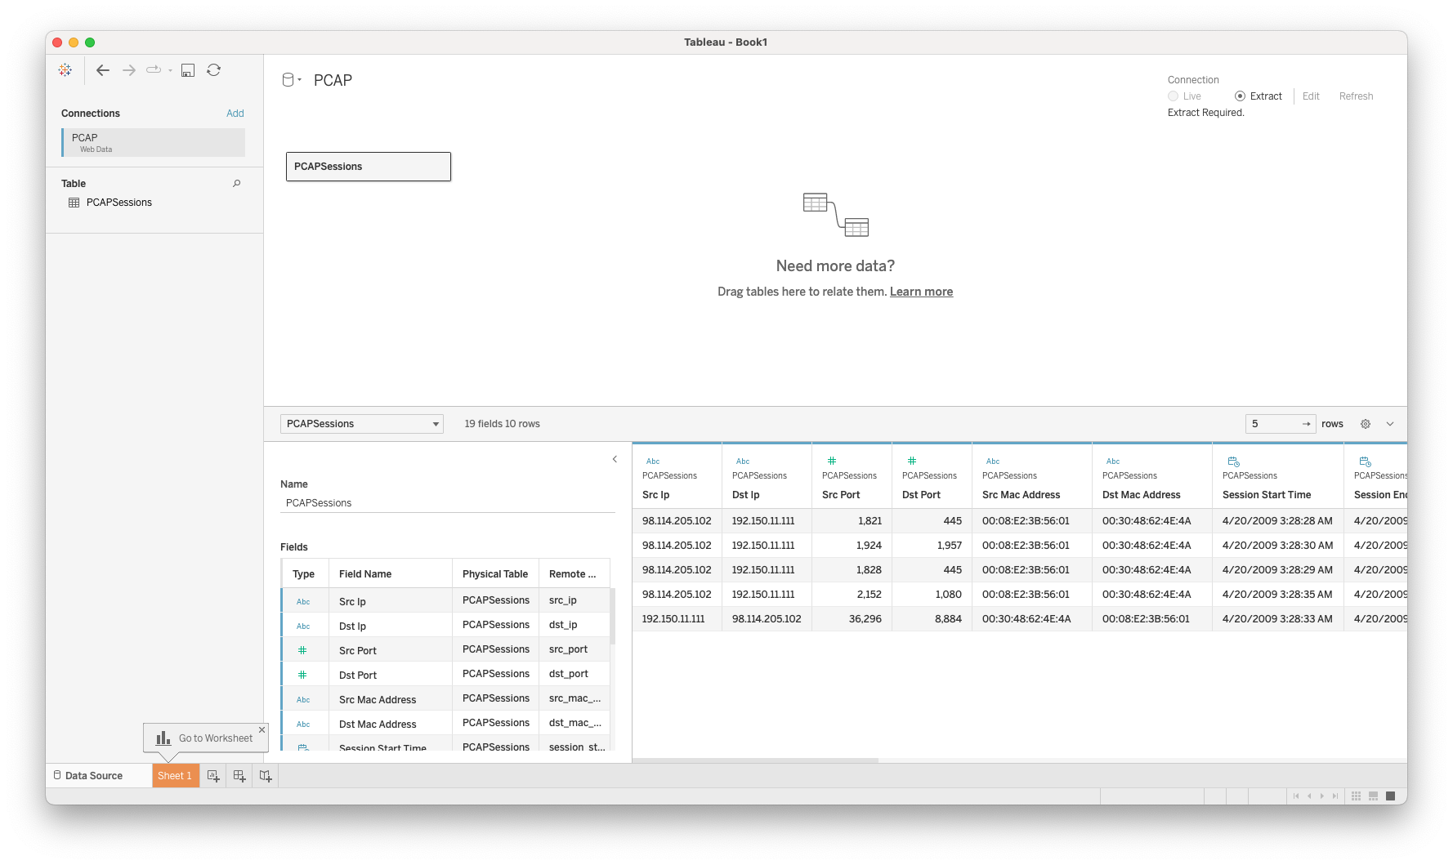The image size is (1453, 865).
Task: Click the New Dashboard tab icon
Action: [x=239, y=776]
